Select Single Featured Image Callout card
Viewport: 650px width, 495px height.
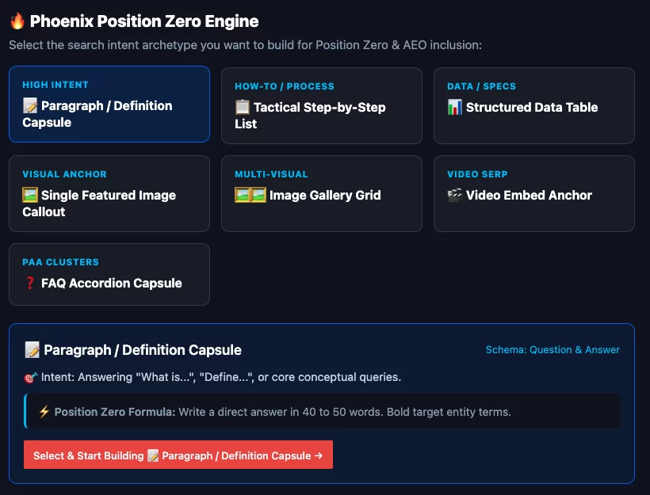pyautogui.click(x=109, y=193)
